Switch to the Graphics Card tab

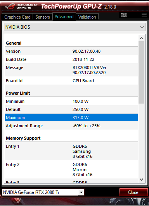point(17,17)
